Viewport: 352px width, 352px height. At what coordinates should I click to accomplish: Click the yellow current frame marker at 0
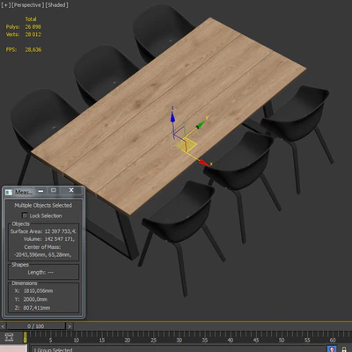pos(26,337)
